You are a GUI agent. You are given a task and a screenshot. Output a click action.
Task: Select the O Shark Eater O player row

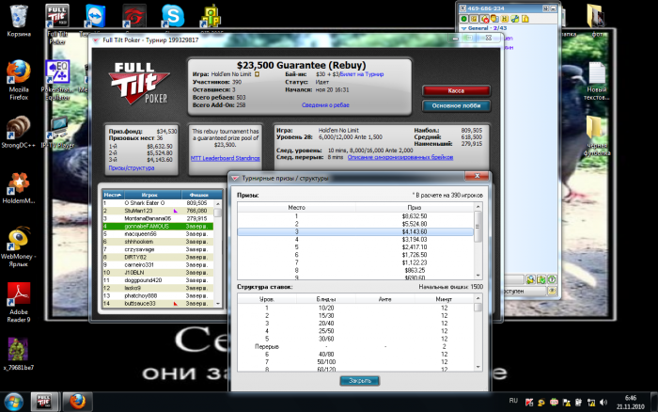tap(158, 203)
